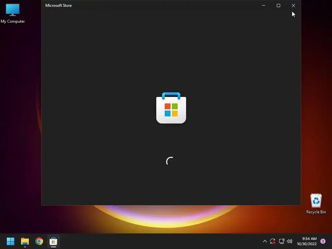Viewport: 332px width, 249px height.
Task: Maximize the Microsoft Store window
Action: [279, 6]
